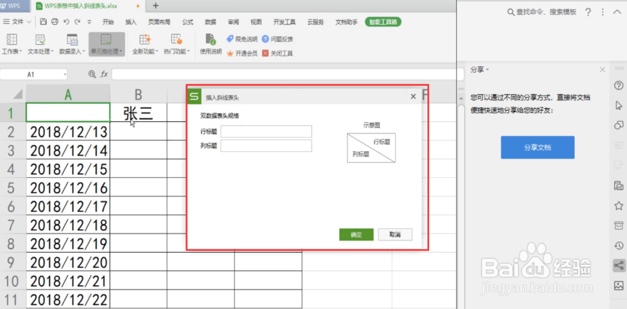Switch to the 视图 ribbon tab
This screenshot has height=309, width=627.
click(x=256, y=22)
